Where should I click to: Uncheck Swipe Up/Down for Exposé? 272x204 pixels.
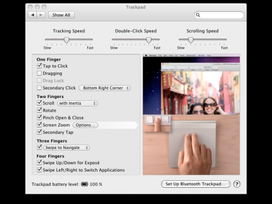[x=39, y=162]
